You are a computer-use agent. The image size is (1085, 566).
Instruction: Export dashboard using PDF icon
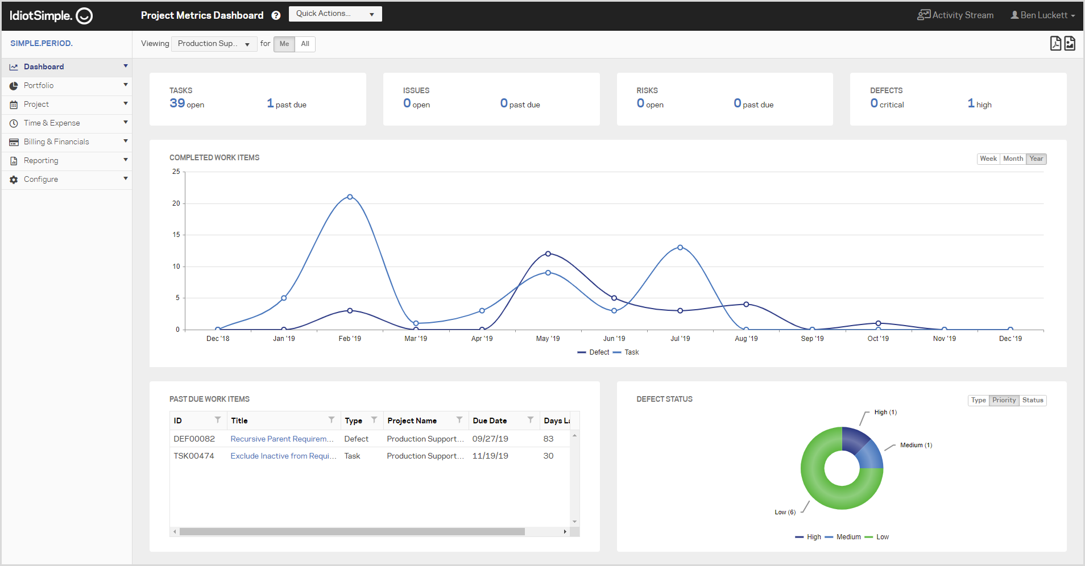click(x=1055, y=43)
